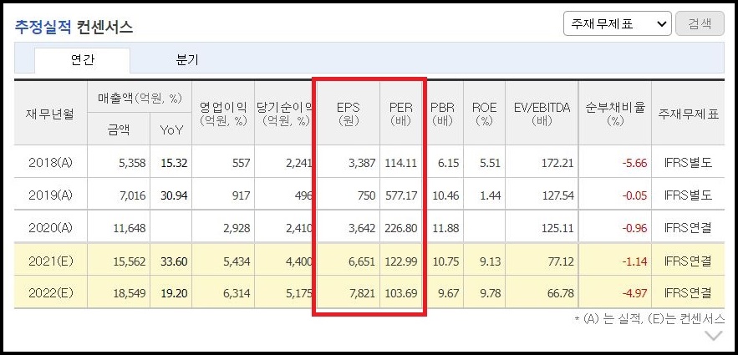738x355 pixels.
Task: Click PER value 114.11
Action: [401, 163]
